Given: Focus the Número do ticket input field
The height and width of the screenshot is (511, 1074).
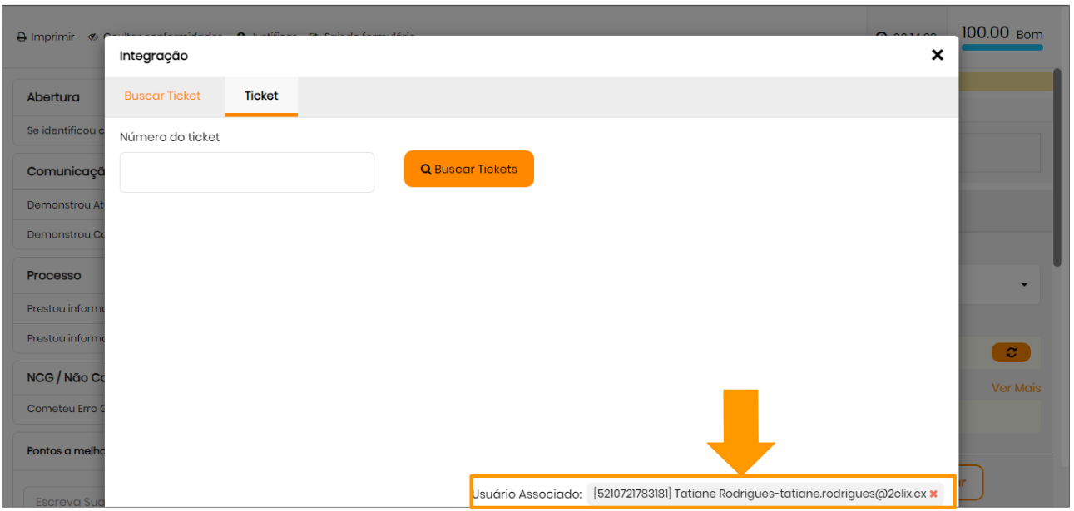Looking at the screenshot, I should tap(246, 172).
